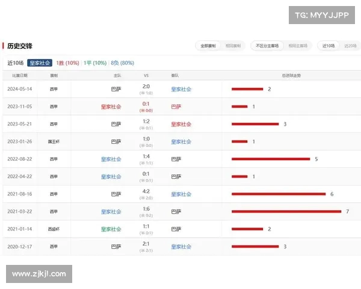Image resolution: width=361 pixels, height=289 pixels.
Task: Click the date 2024-05-14
Action: pyautogui.click(x=20, y=89)
